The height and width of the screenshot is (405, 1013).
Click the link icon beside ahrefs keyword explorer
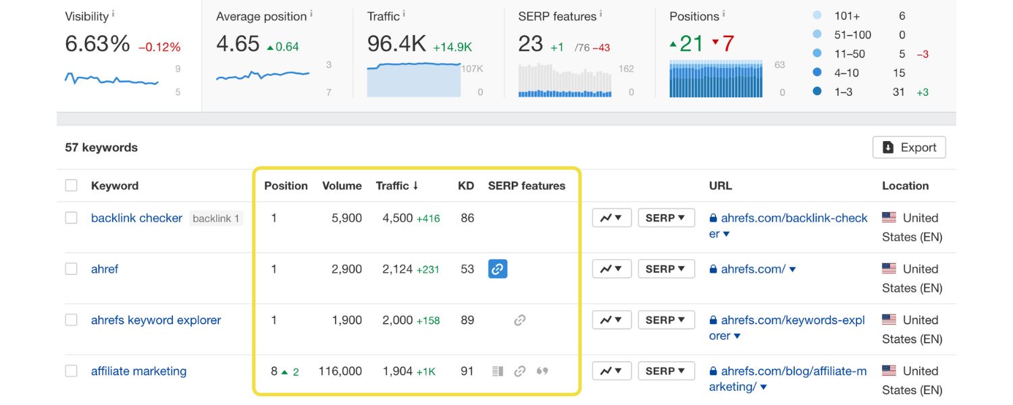coord(519,319)
